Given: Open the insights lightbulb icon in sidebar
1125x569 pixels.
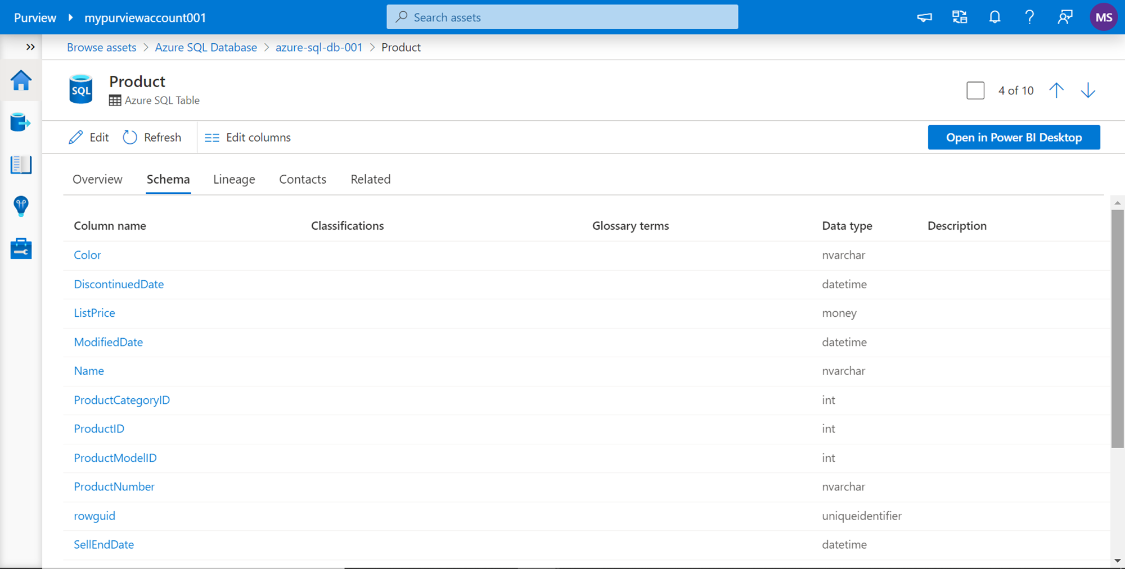Looking at the screenshot, I should point(21,206).
